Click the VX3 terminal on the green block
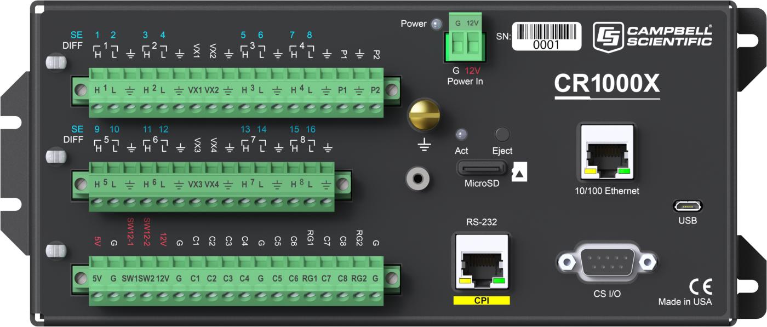 [196, 184]
